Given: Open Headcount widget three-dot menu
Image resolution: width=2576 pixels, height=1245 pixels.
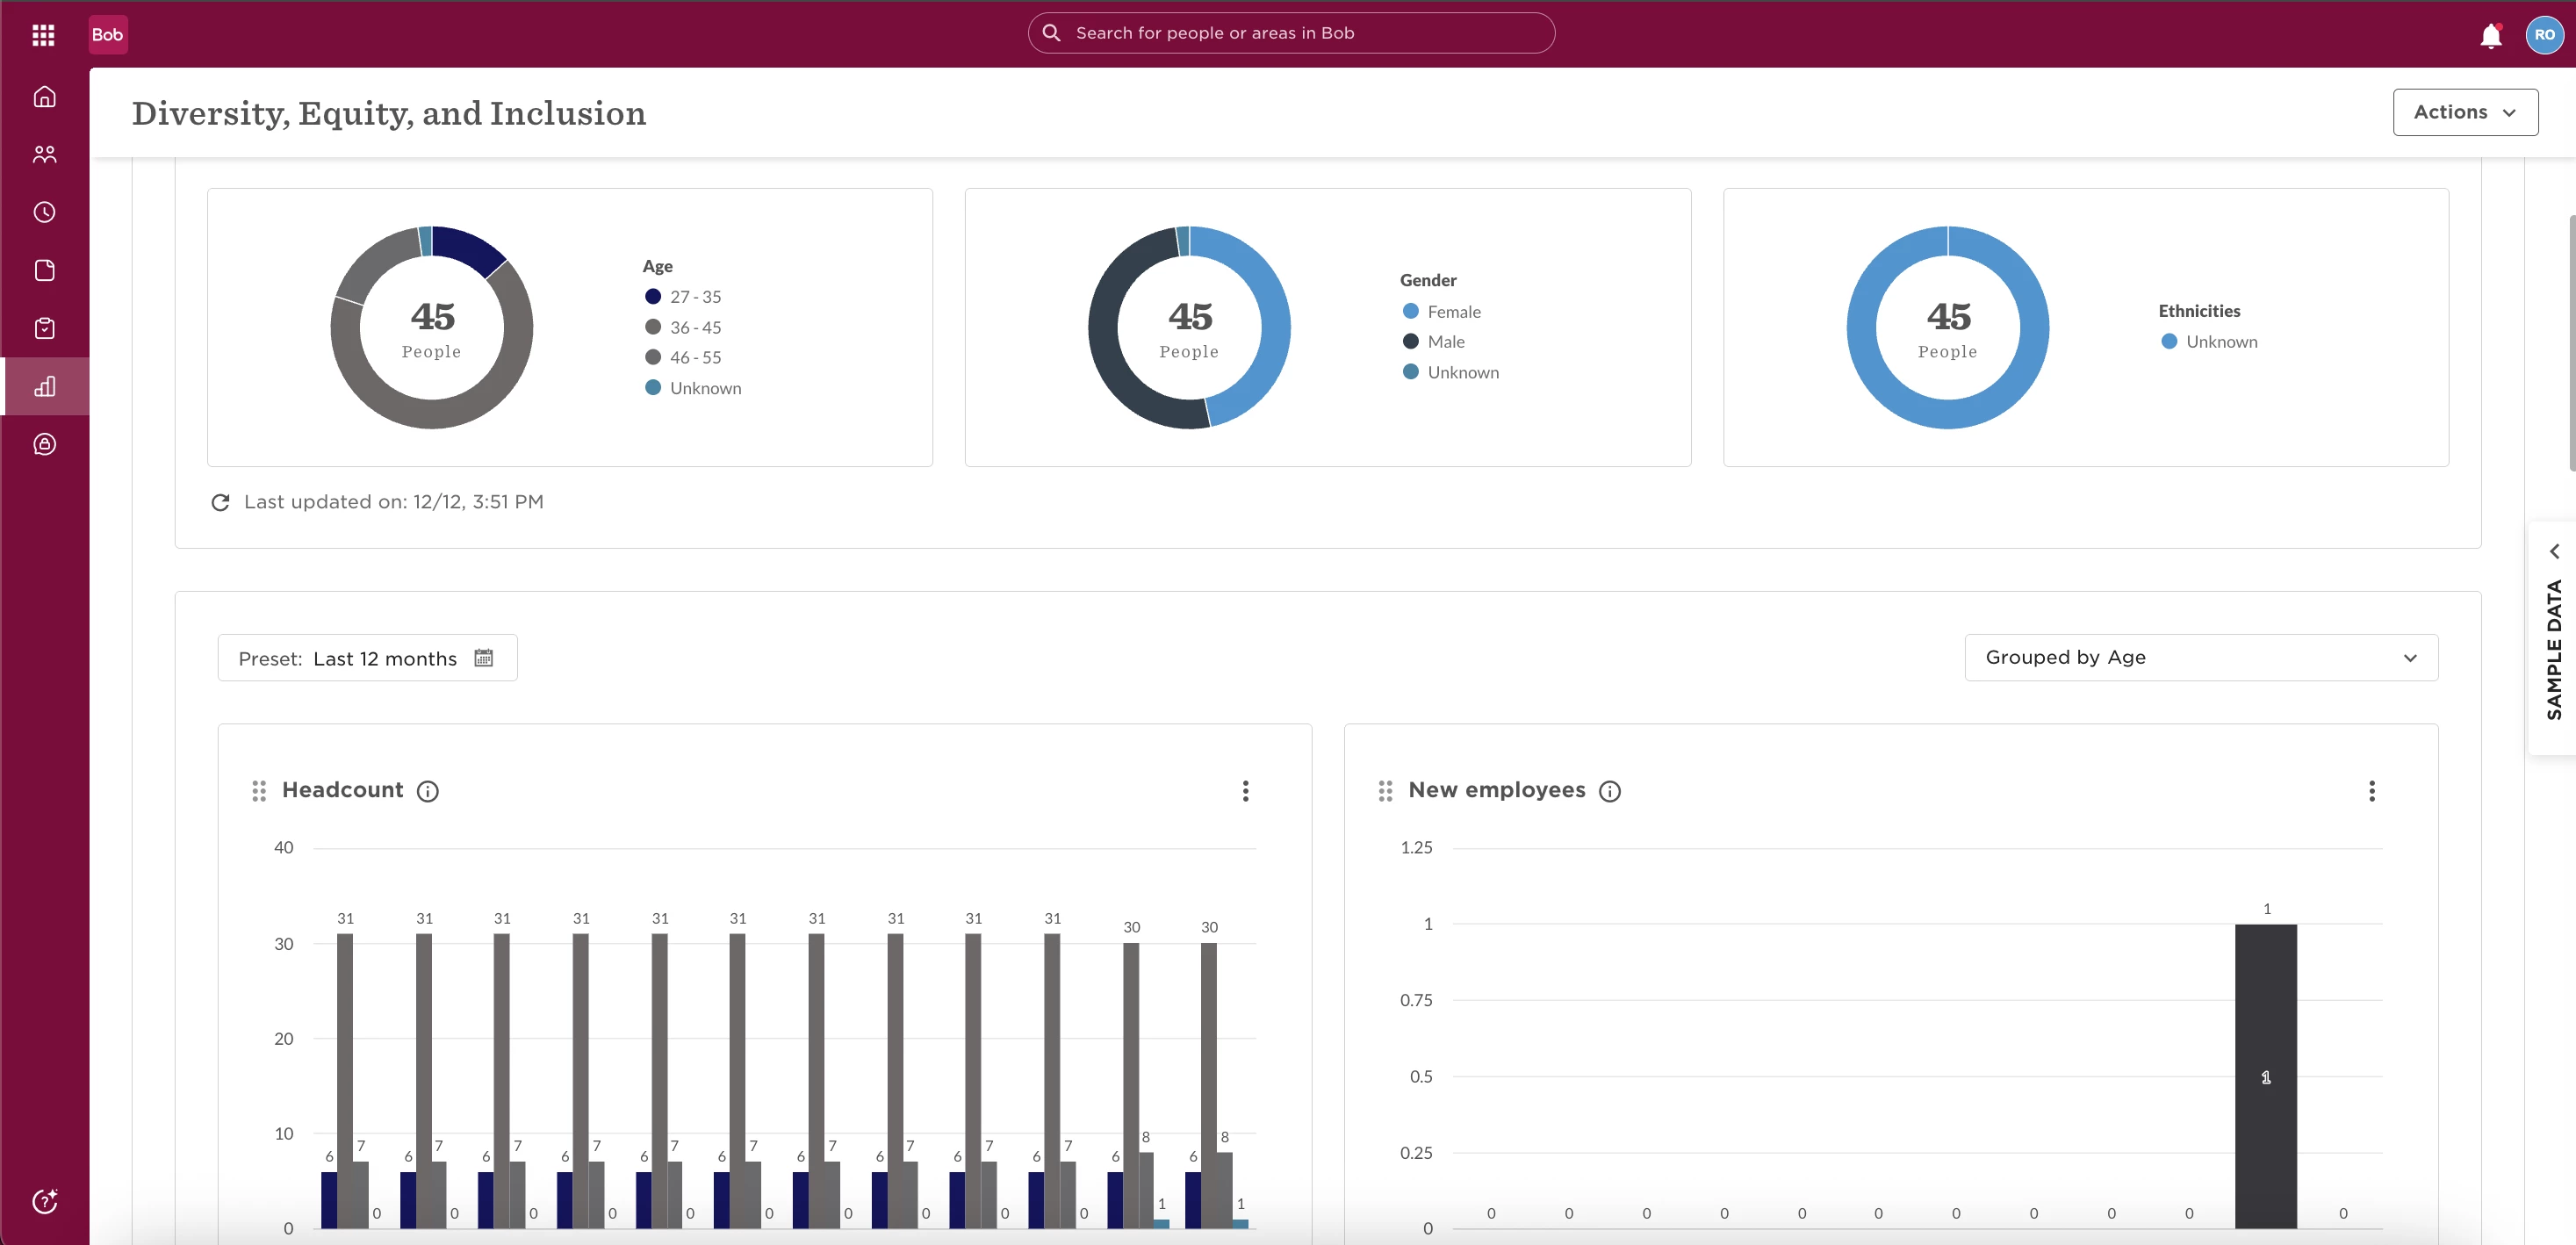Looking at the screenshot, I should pyautogui.click(x=1245, y=791).
